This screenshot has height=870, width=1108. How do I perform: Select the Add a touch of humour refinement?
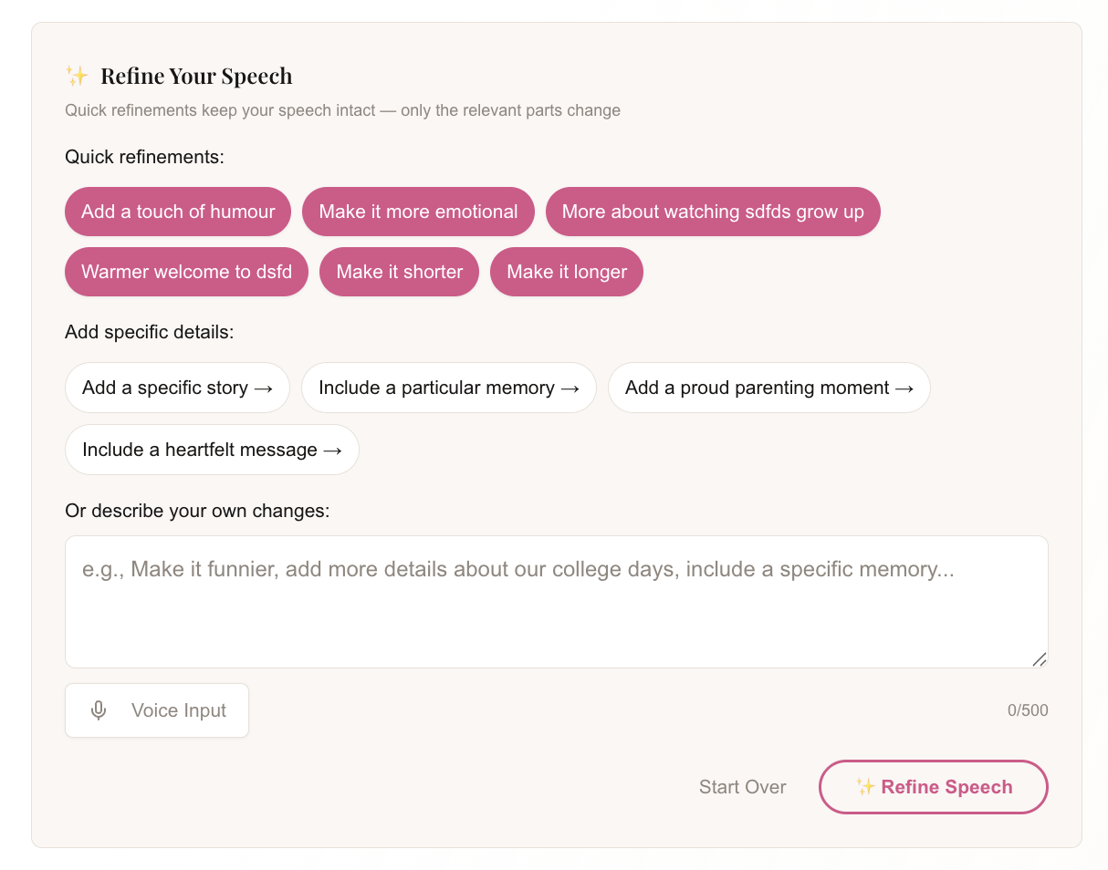(177, 211)
